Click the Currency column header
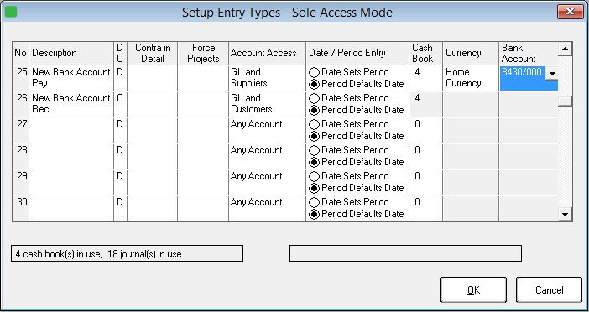The width and height of the screenshot is (589, 312). tap(471, 54)
